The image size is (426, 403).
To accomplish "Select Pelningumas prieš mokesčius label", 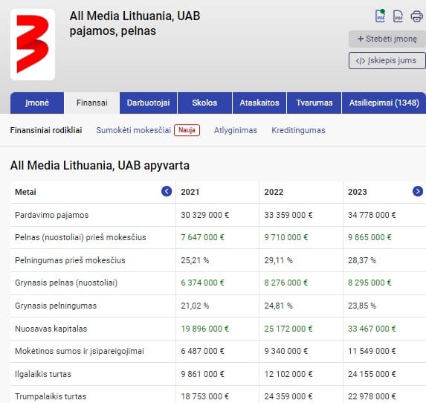I will tap(70, 260).
